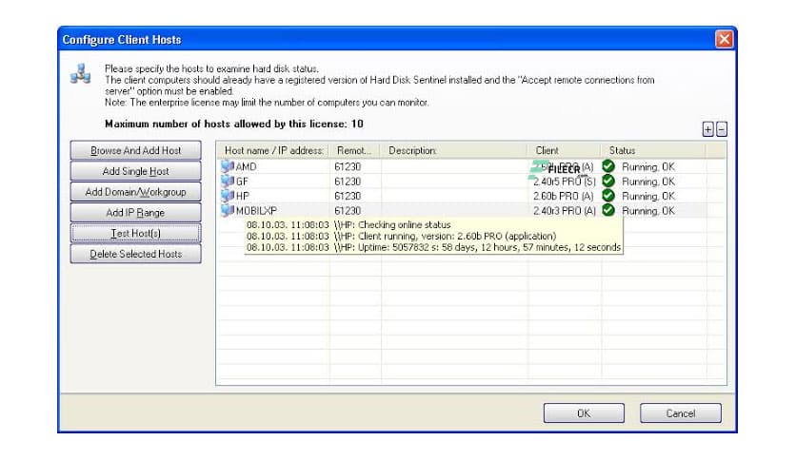Click the green status check for AMD
Screen dimensions: 796x460
click(x=608, y=166)
